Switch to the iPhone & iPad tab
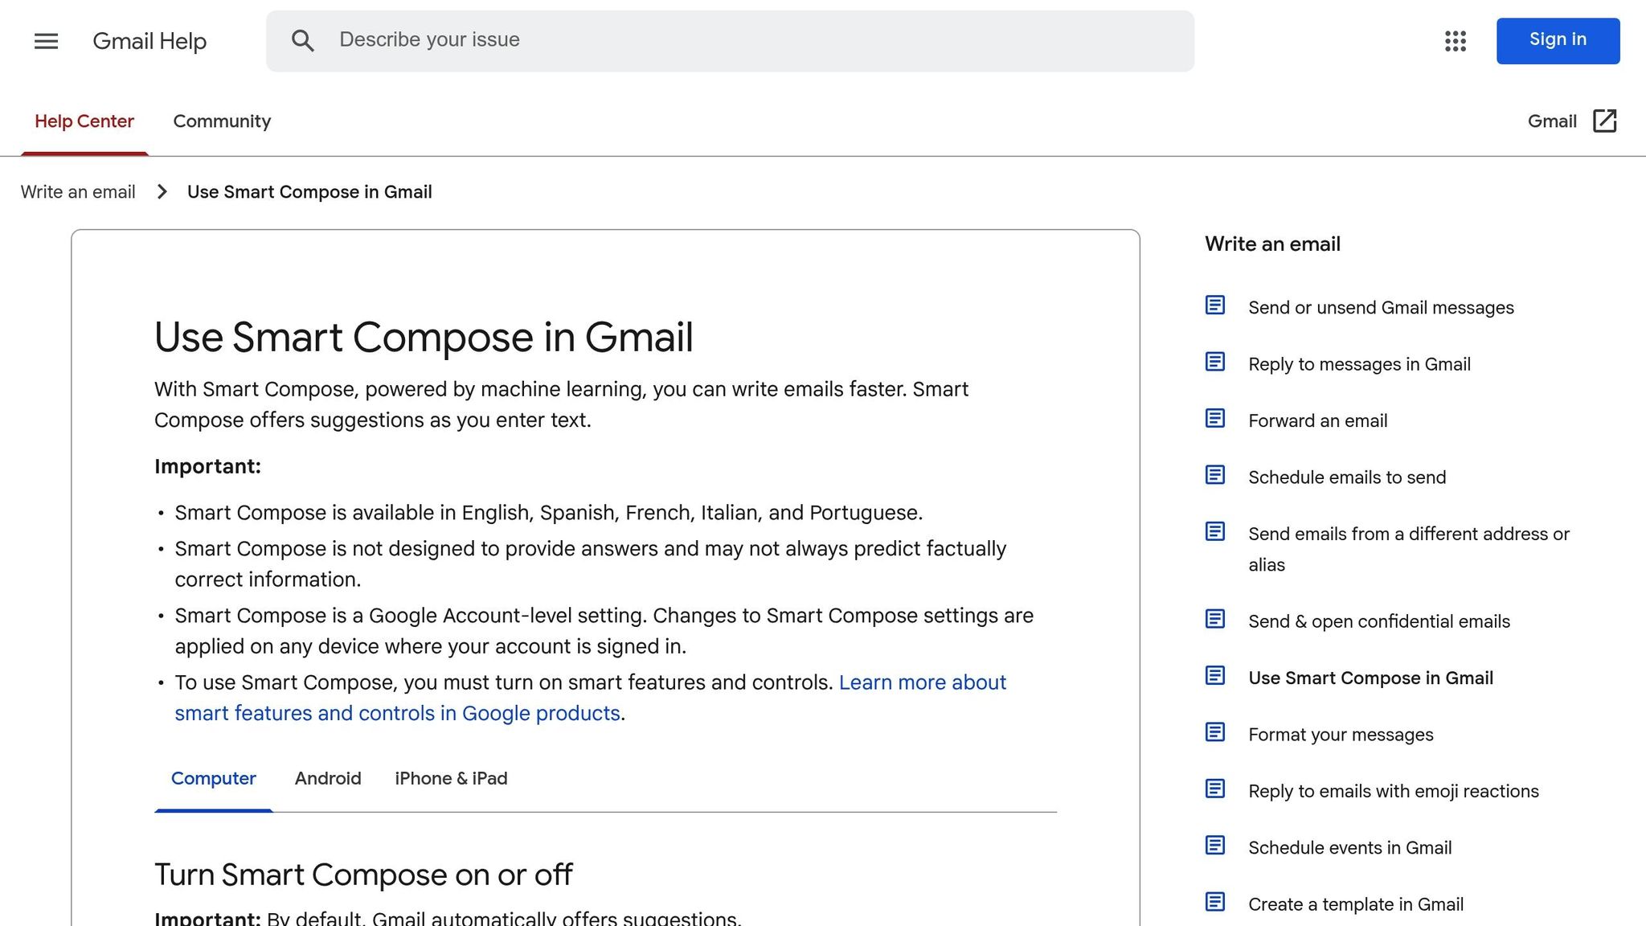The height and width of the screenshot is (926, 1646). 451,778
